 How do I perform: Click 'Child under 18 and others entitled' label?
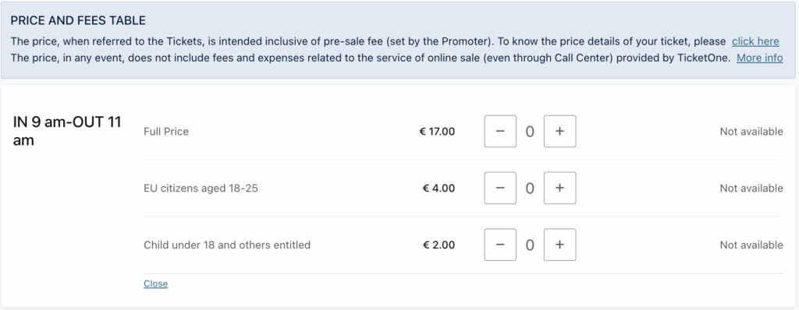pos(227,245)
